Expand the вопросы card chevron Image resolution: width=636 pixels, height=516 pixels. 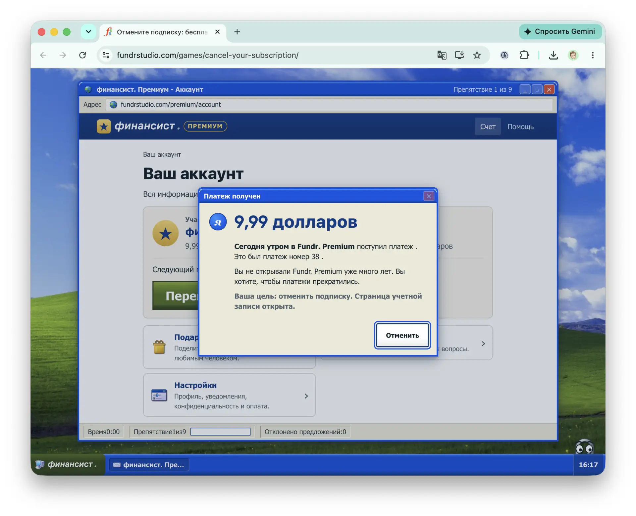coord(483,344)
